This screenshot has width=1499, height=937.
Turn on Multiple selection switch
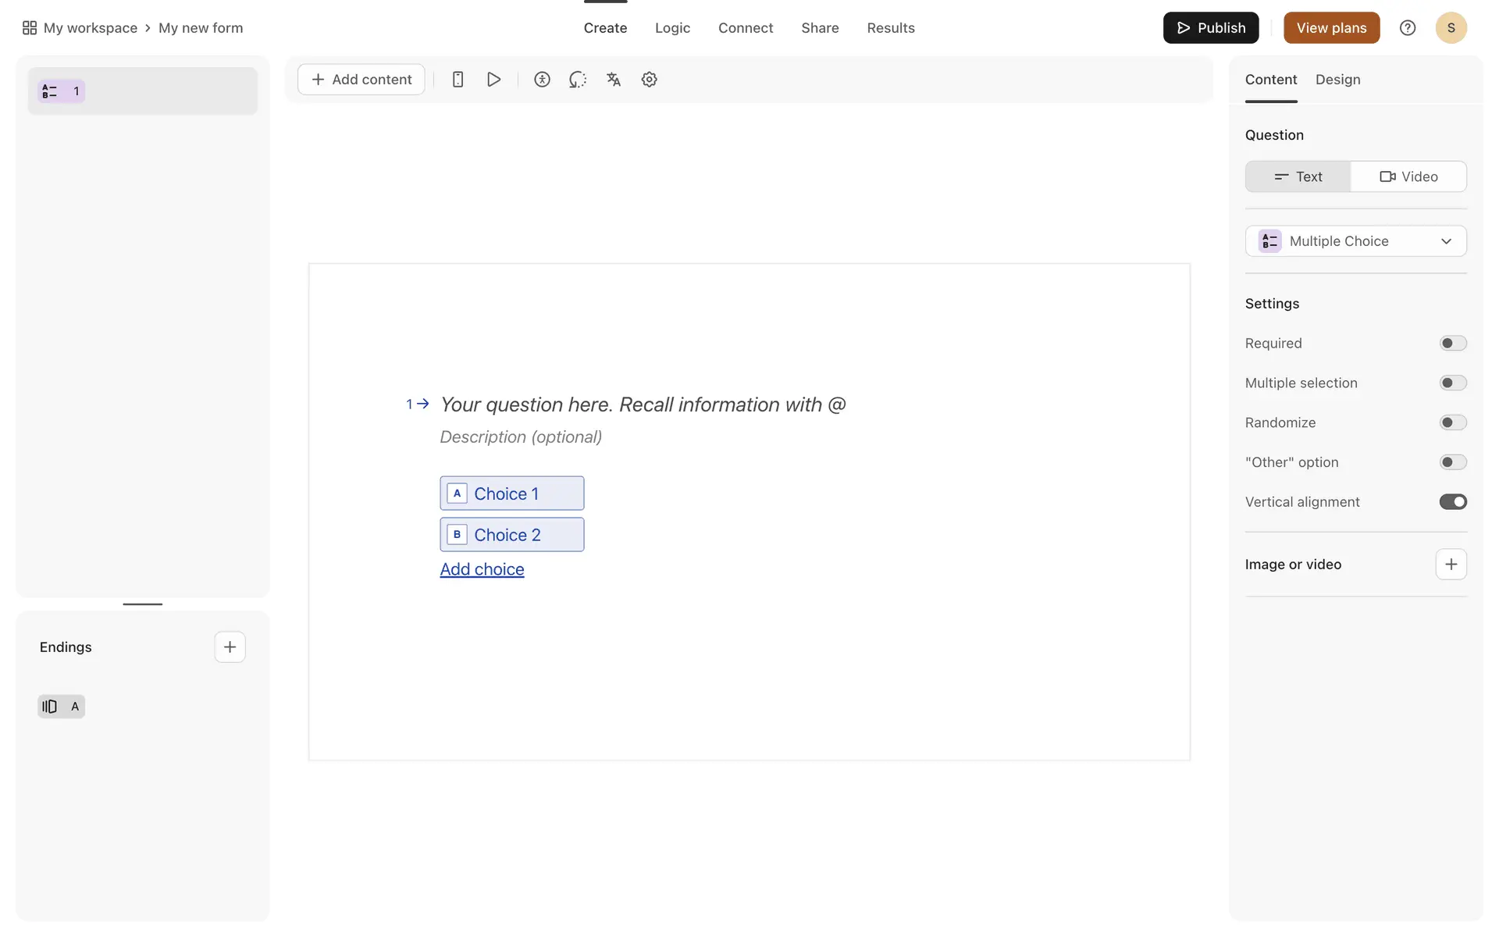click(x=1452, y=383)
